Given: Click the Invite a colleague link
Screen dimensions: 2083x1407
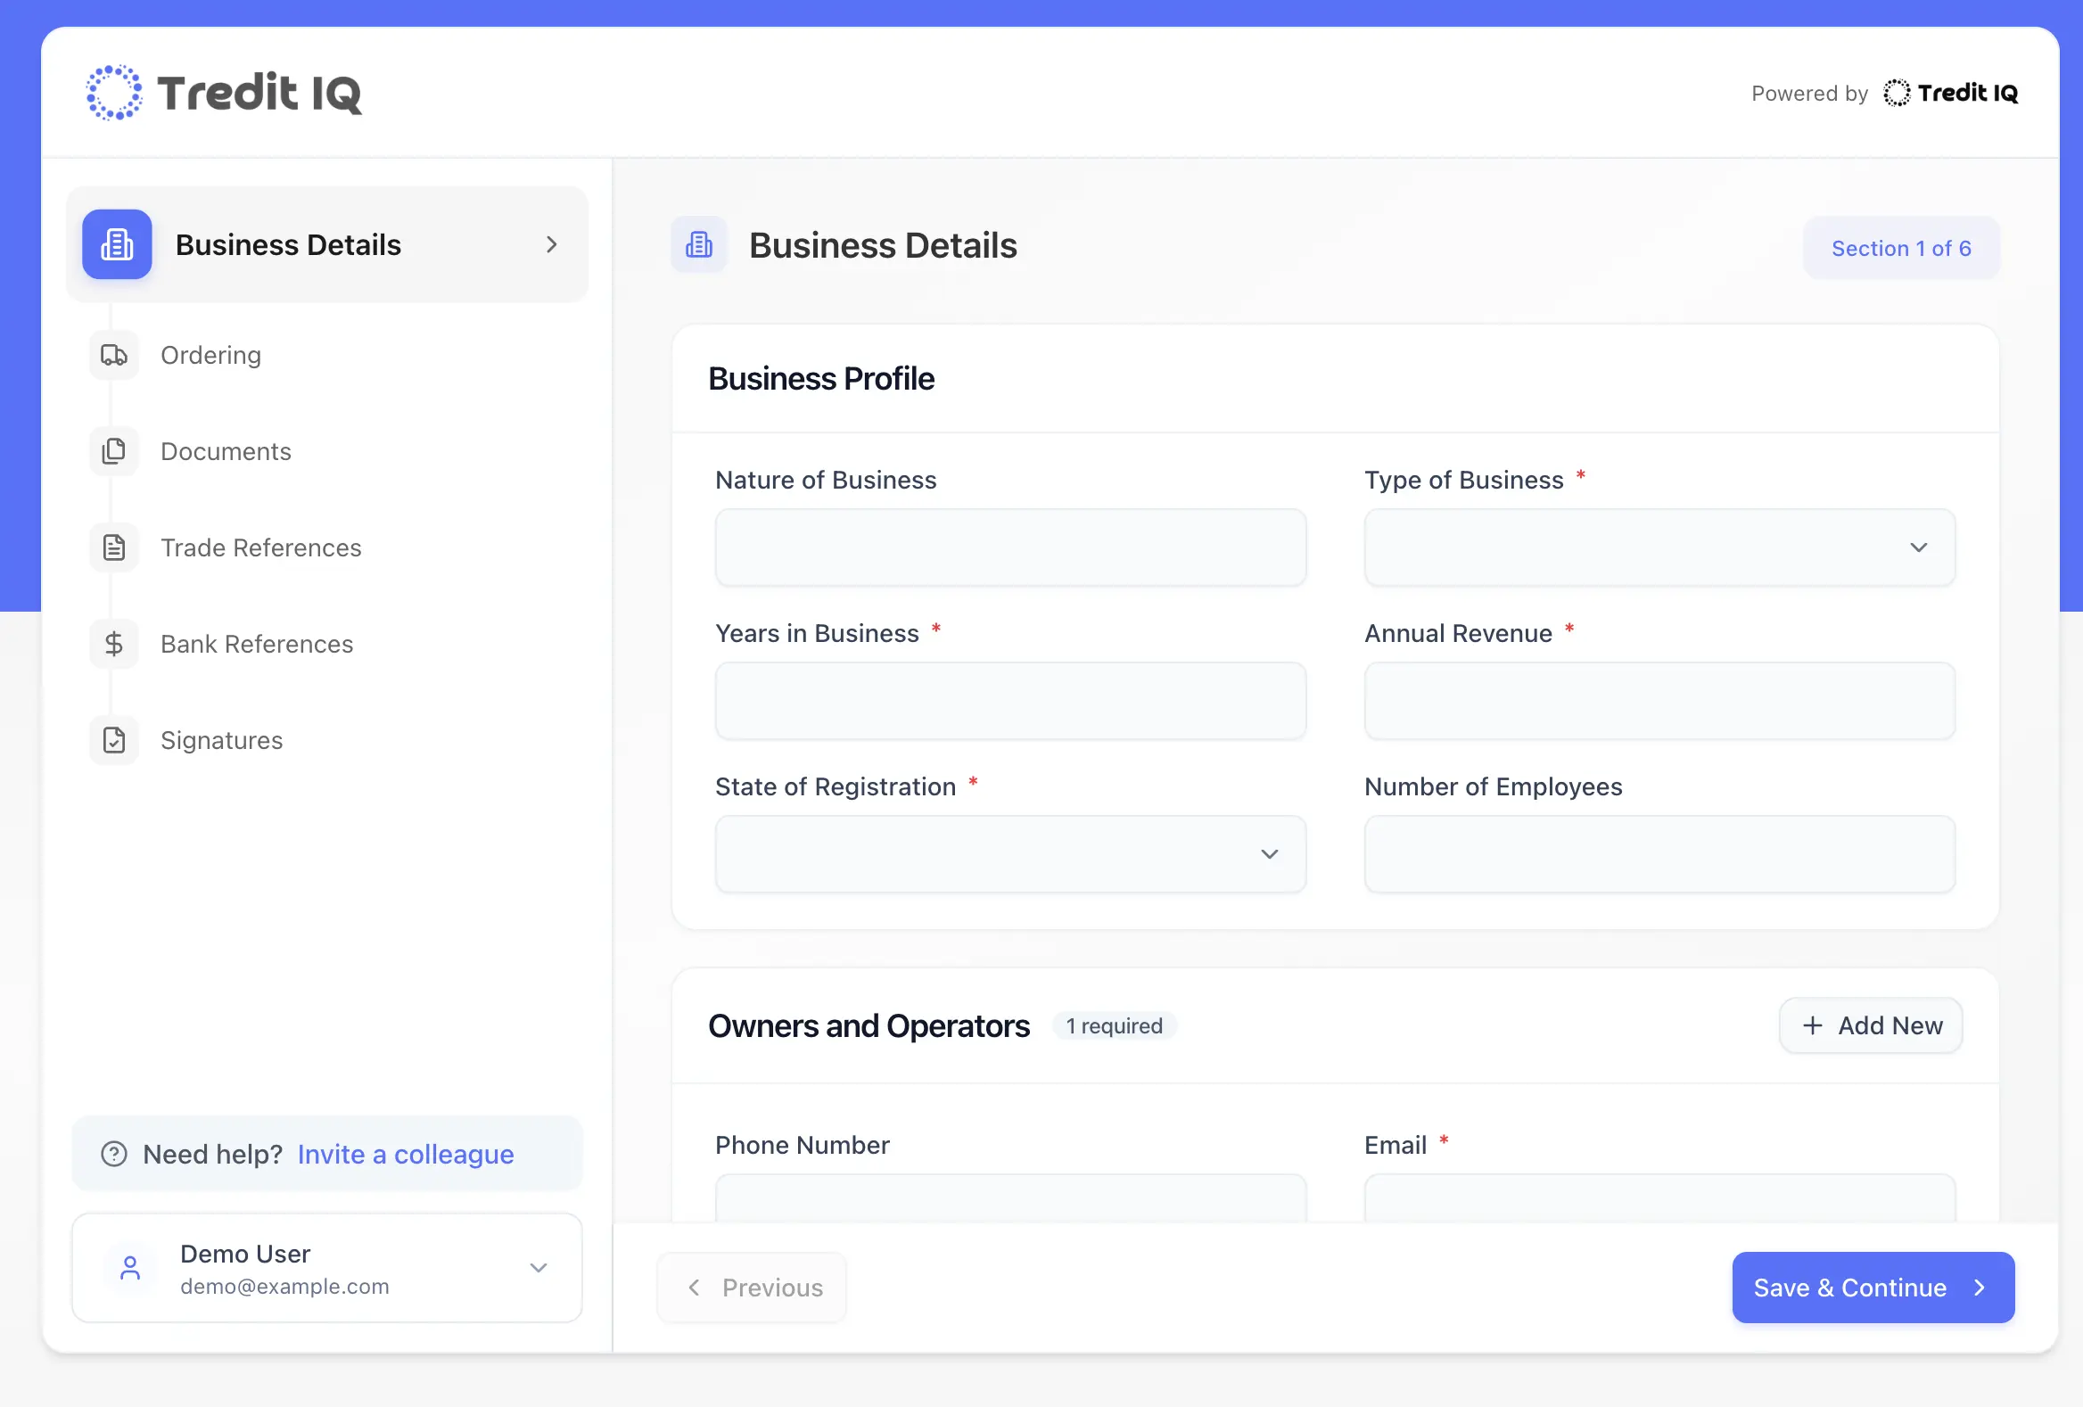Looking at the screenshot, I should pos(405,1155).
